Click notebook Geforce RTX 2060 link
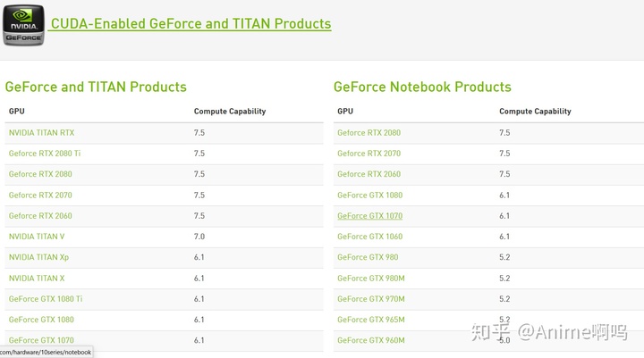644x358 pixels. (369, 174)
